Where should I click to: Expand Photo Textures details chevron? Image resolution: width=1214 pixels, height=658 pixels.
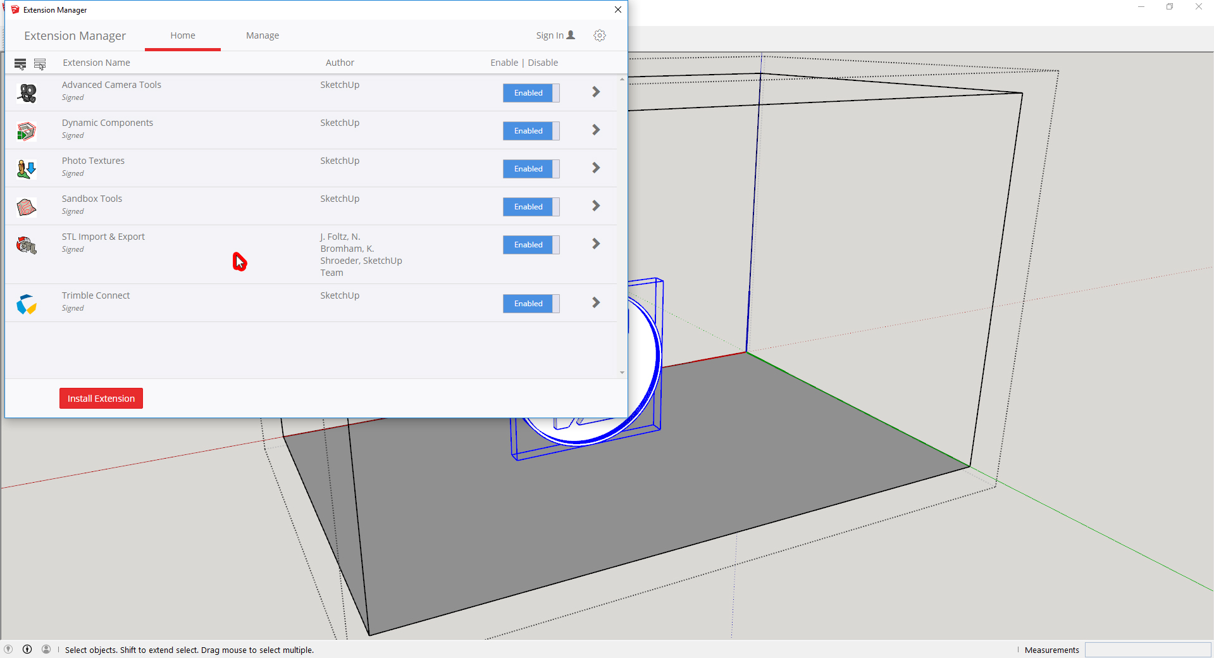point(596,168)
